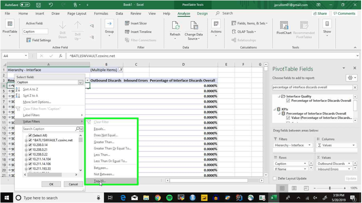This screenshot has height=203, width=362.
Task: Open Fields, Items, & Sets
Action: coord(250,23)
